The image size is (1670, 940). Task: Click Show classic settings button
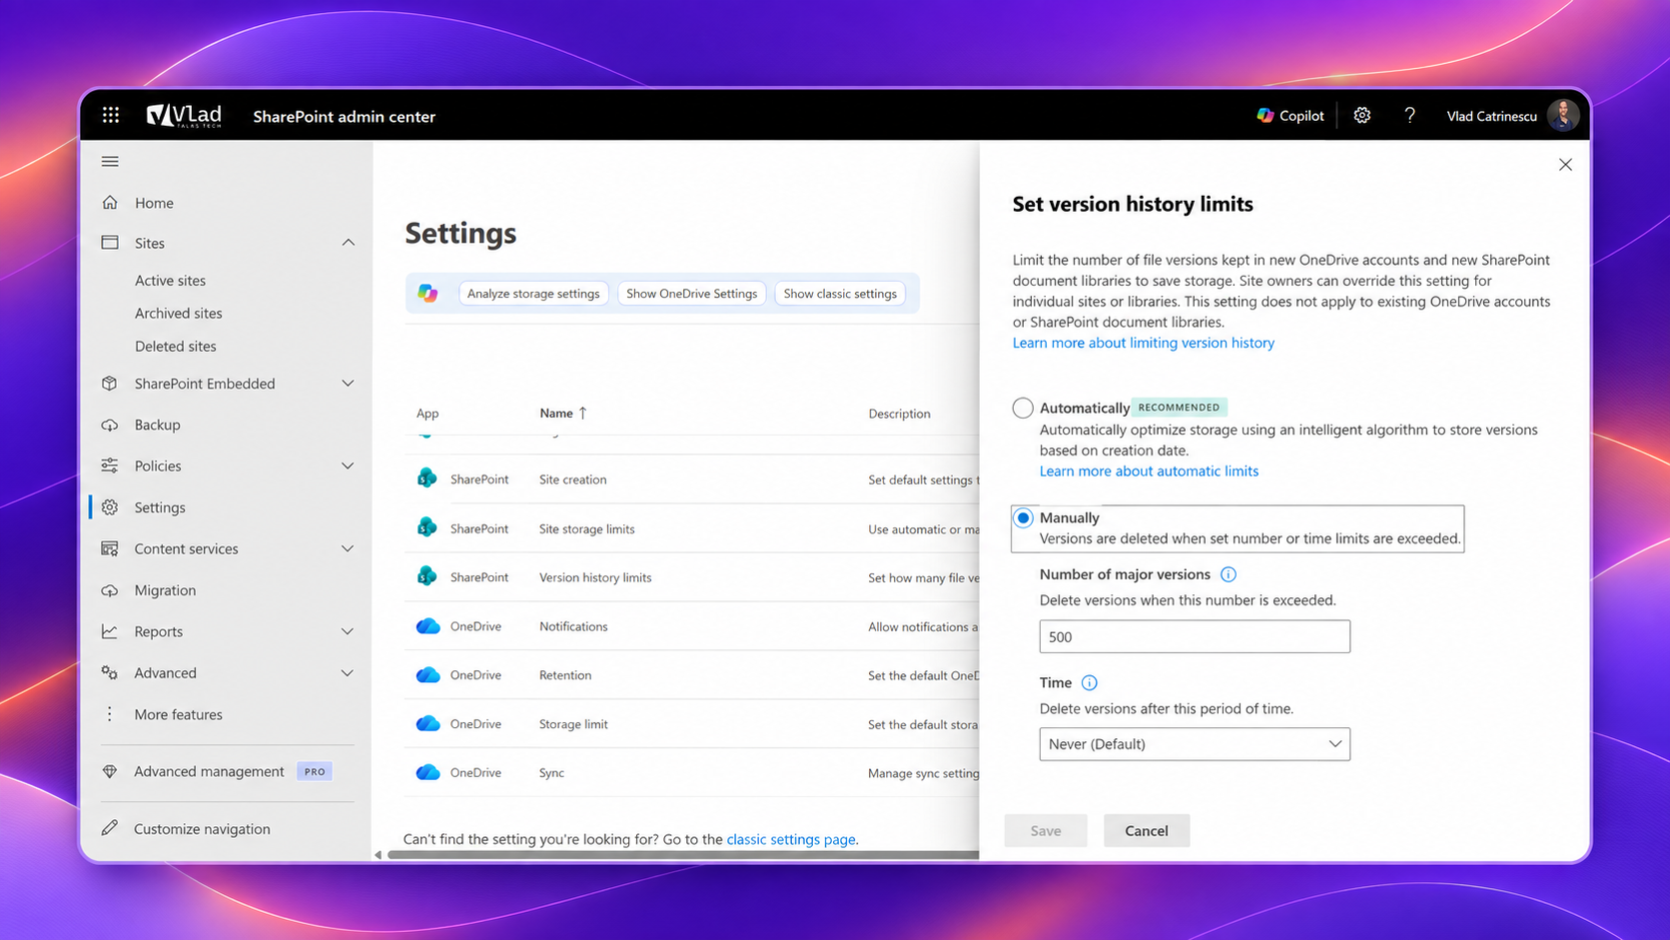coord(840,294)
